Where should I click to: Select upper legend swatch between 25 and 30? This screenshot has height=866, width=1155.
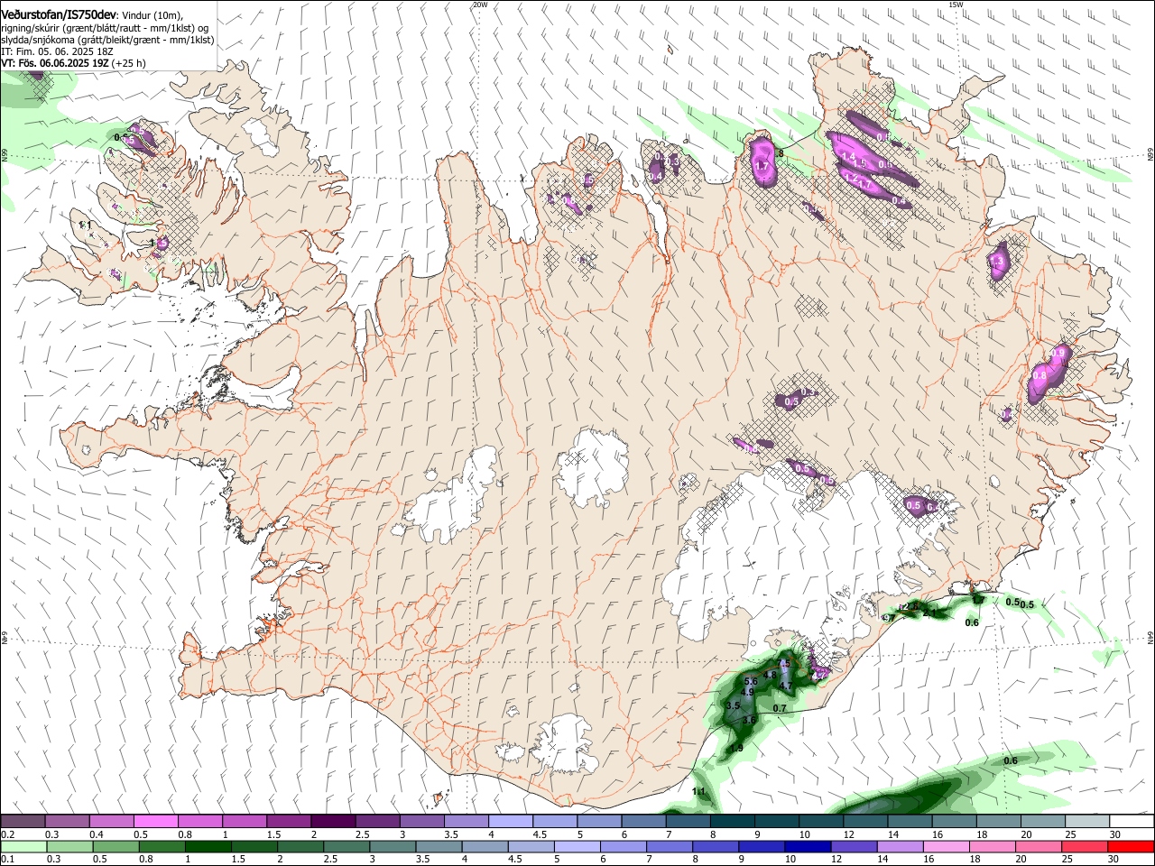(1086, 822)
